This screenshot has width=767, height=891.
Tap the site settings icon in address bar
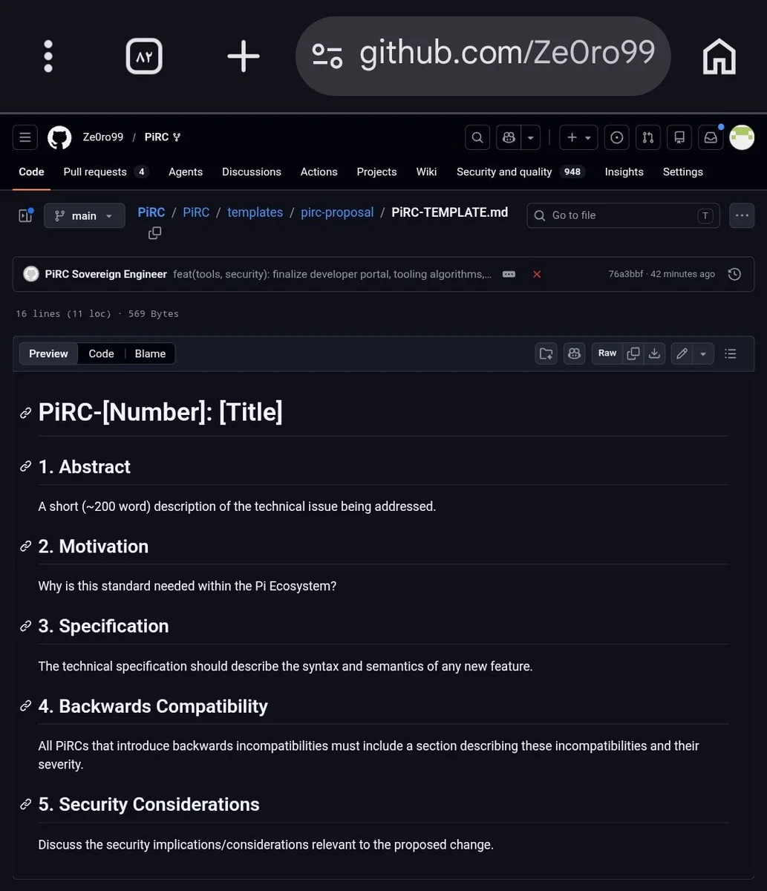point(327,56)
